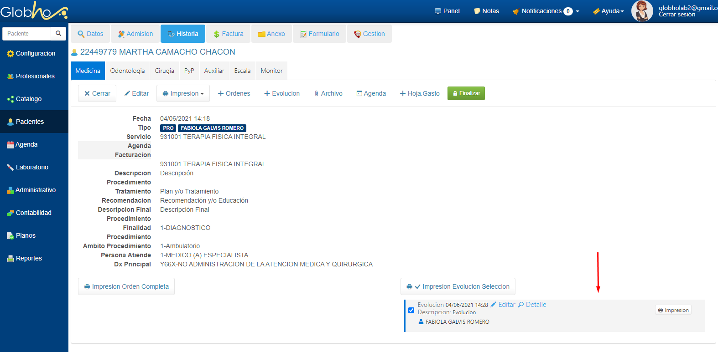Switch to the Odontologia tab
Image resolution: width=718 pixels, height=352 pixels.
coord(127,71)
